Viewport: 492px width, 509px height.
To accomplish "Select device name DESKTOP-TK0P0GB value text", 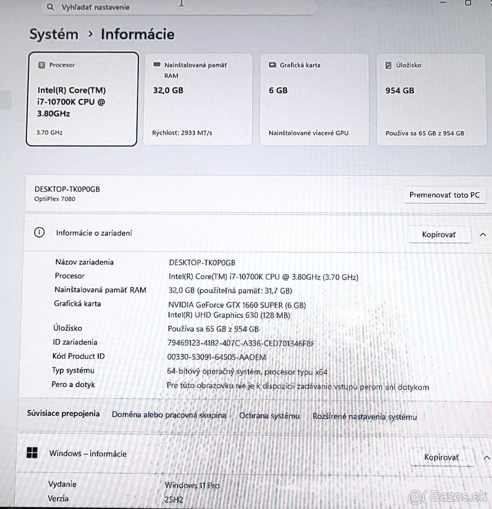I will (x=202, y=263).
